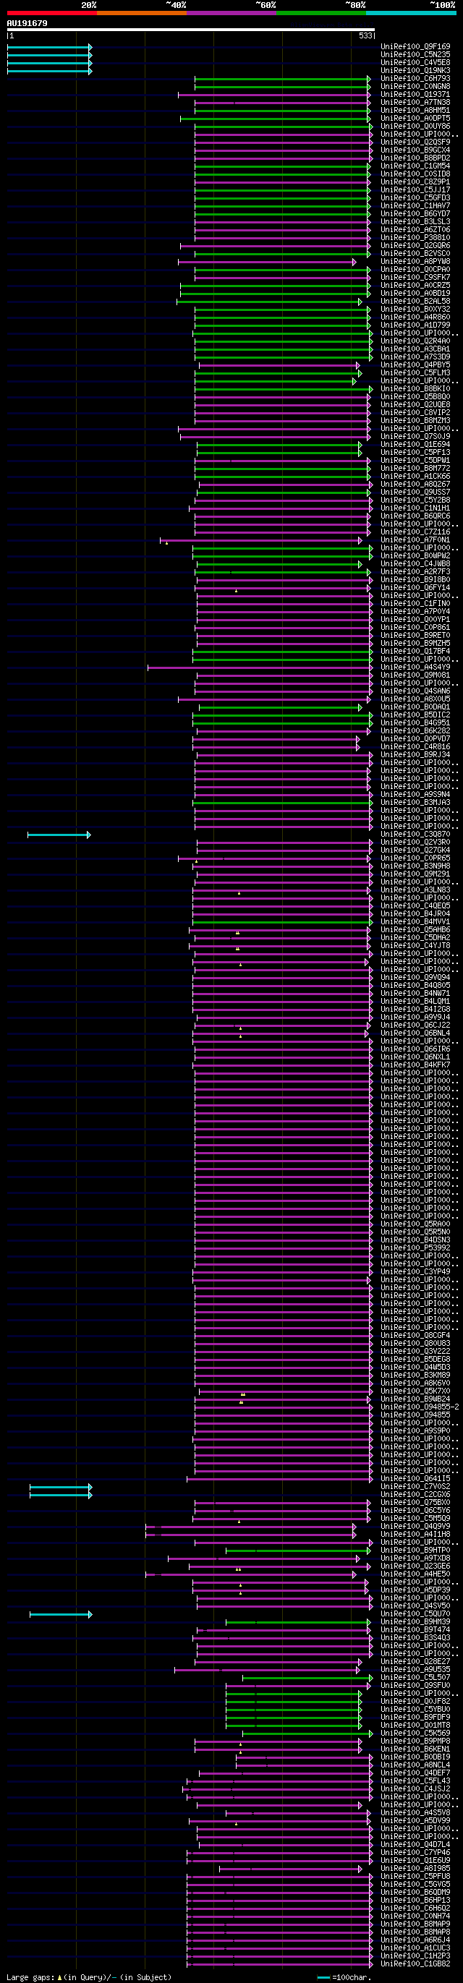The height and width of the screenshot is (1983, 463).
Task: Select the label UniRef100_Q5RA00
Action: 415,1224
